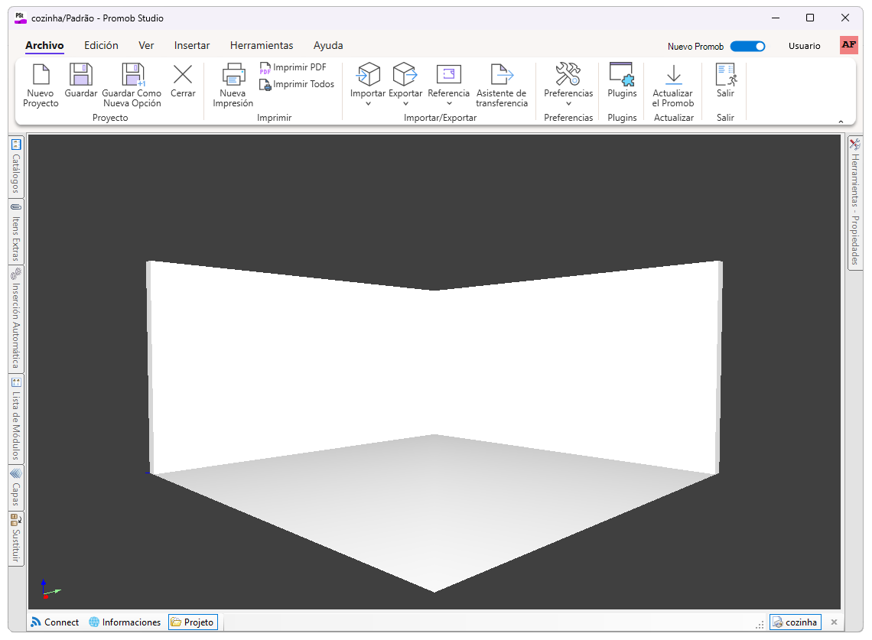Image resolution: width=872 pixels, height=640 pixels.
Task: Collapse the ribbon with the chevron
Action: pos(841,122)
